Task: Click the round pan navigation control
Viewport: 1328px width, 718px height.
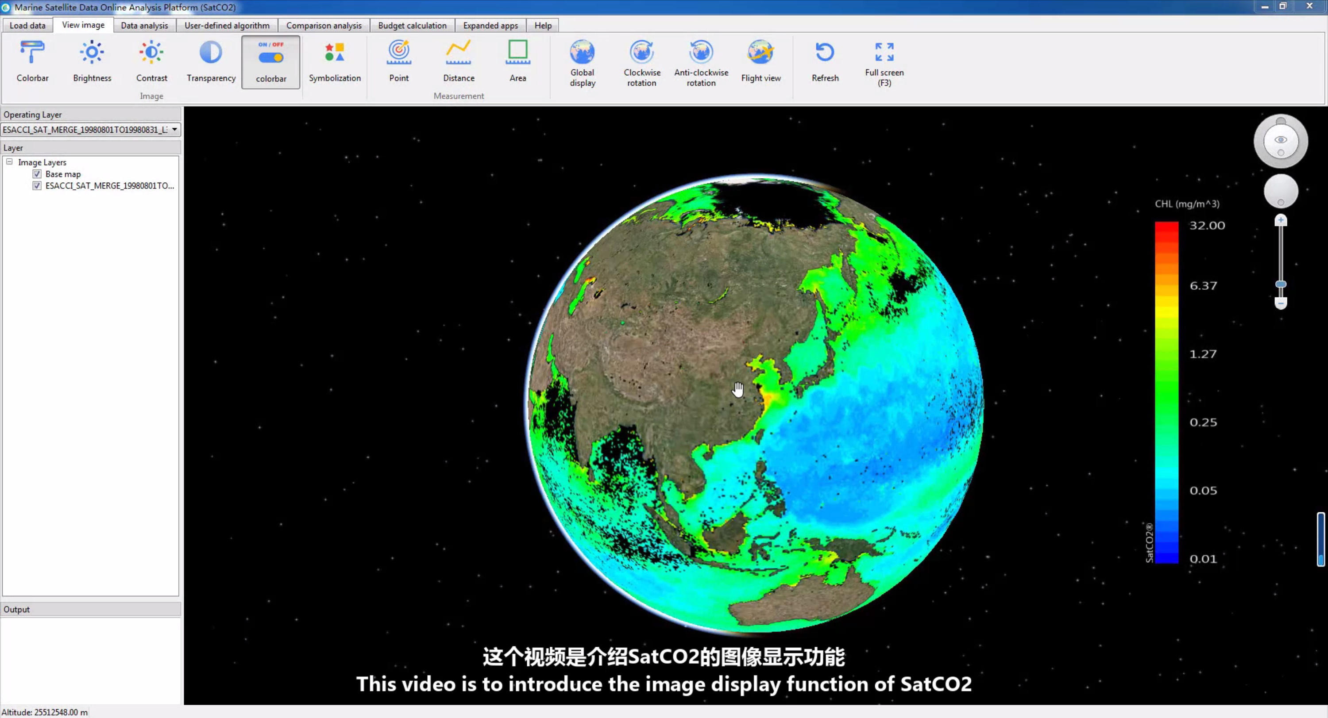Action: (x=1281, y=191)
